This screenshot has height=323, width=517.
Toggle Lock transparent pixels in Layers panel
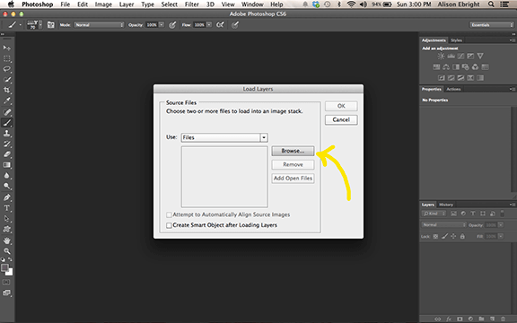435,236
